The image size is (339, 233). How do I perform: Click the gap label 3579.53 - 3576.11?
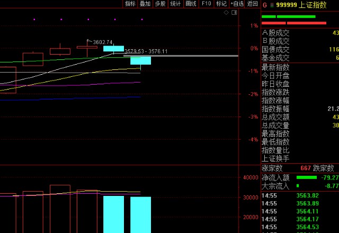pos(146,51)
